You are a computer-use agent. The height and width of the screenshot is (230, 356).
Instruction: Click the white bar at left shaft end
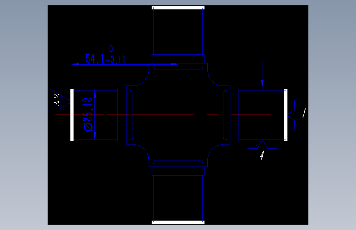[x=72, y=115]
